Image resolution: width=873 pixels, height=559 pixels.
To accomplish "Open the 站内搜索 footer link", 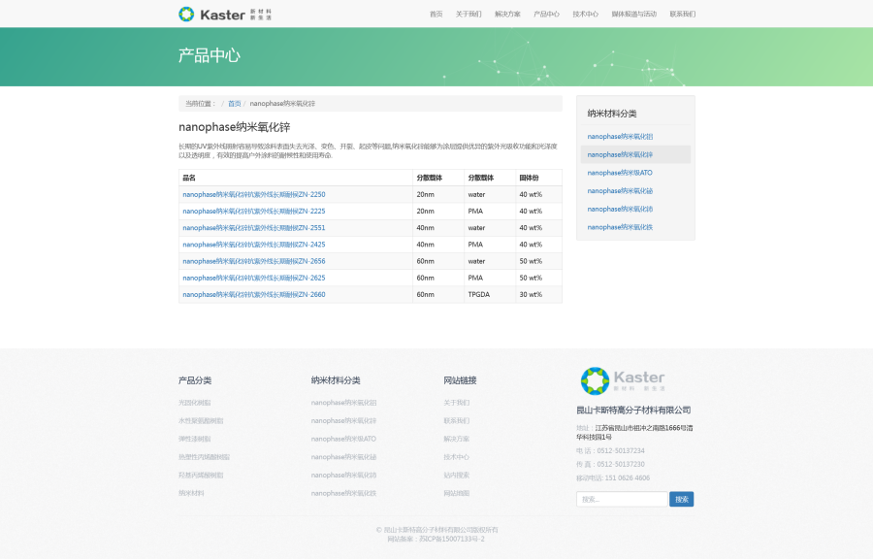I will pyautogui.click(x=456, y=476).
